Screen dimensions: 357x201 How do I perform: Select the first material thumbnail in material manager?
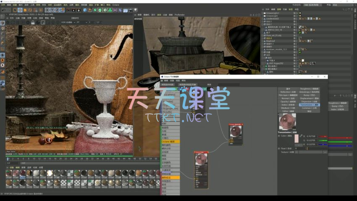(9, 173)
